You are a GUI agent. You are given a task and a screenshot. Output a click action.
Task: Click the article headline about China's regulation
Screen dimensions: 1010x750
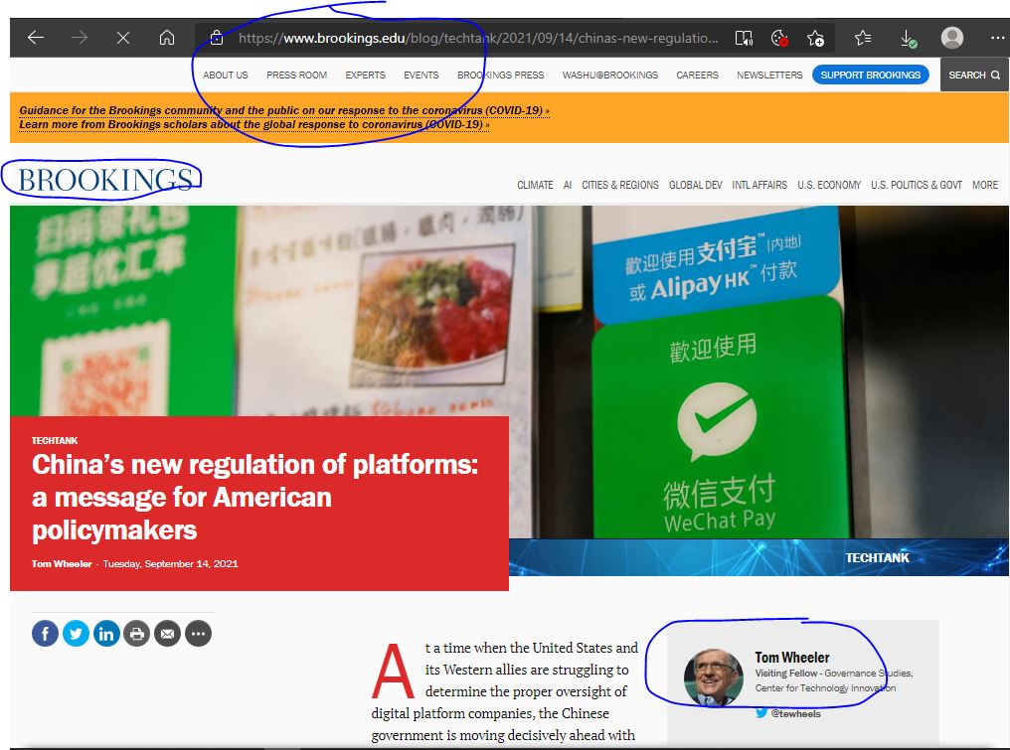(255, 497)
